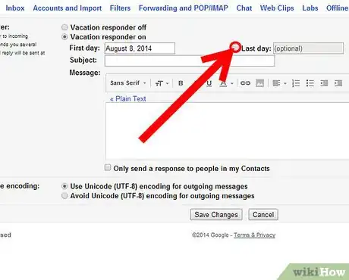Open the Labs tab

click(x=310, y=8)
